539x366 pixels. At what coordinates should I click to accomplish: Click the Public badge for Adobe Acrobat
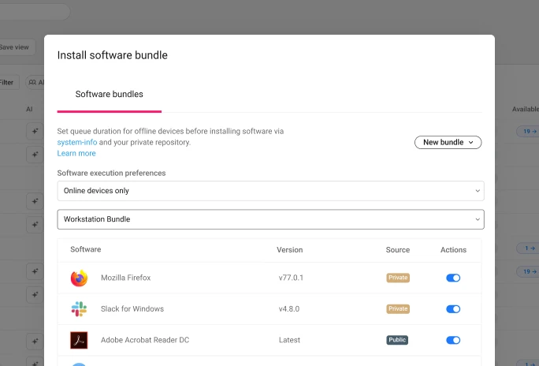[x=397, y=340]
